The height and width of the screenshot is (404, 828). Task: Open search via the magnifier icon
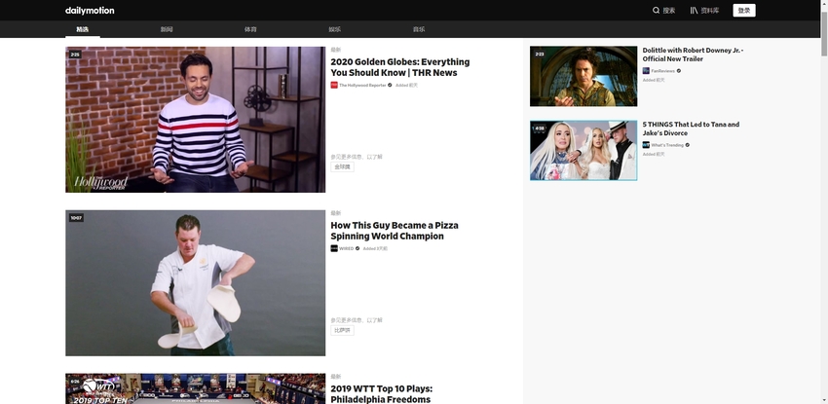656,10
